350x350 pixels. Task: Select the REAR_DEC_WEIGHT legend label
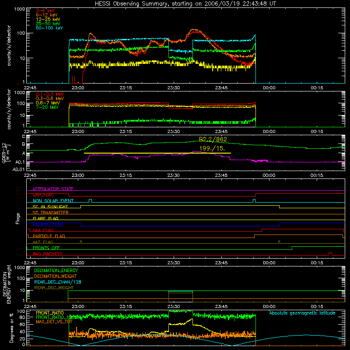54,288
